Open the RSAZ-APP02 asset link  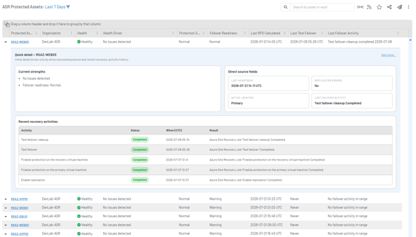[20, 234]
